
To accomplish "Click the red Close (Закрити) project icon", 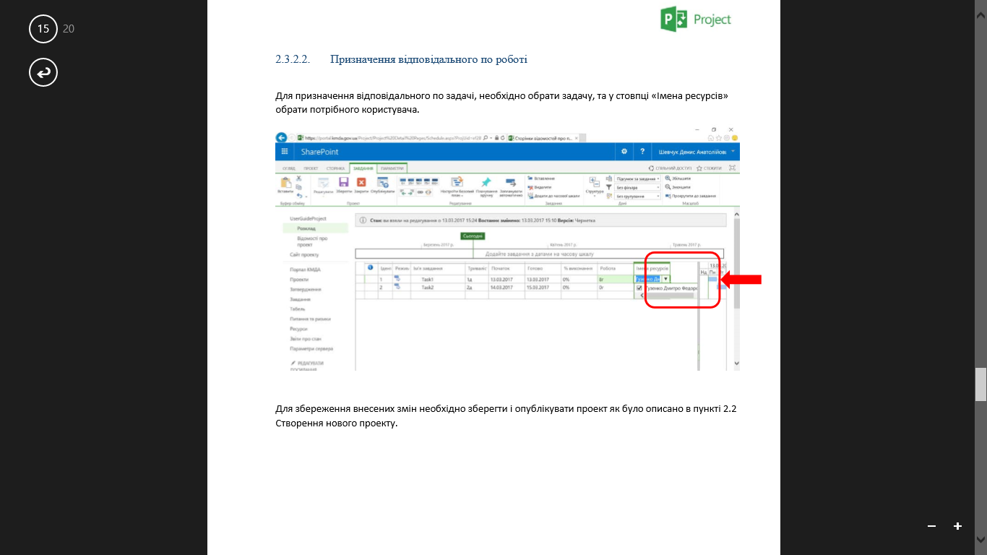I will click(x=361, y=183).
